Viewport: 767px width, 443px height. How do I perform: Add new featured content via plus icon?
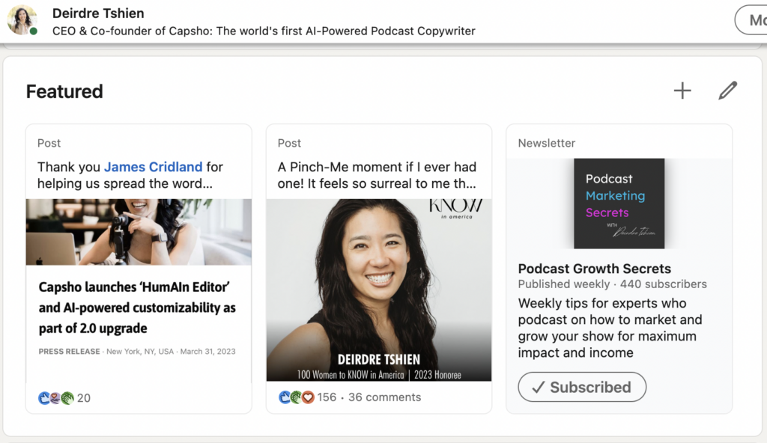click(682, 90)
